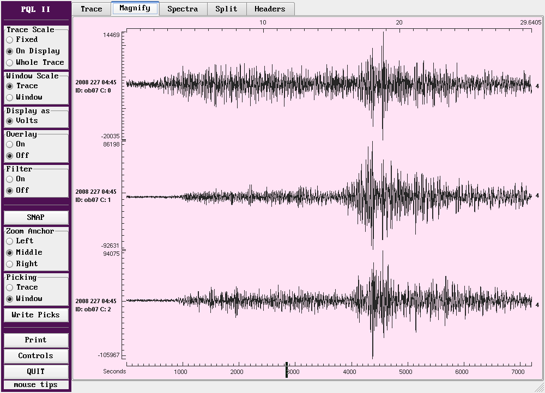545x393 pixels.
Task: Set Zoom Anchor to Left
Action: tap(10, 241)
